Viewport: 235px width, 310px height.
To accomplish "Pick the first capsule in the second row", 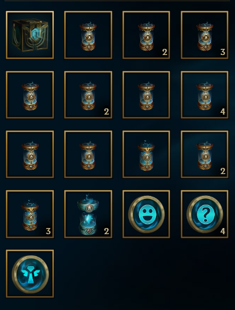I will pos(30,95).
